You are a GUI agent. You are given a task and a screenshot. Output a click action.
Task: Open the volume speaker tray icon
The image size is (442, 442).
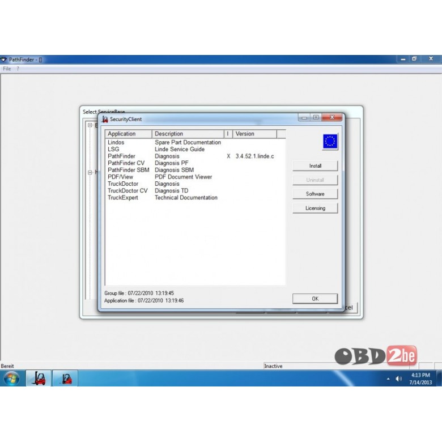(398, 379)
